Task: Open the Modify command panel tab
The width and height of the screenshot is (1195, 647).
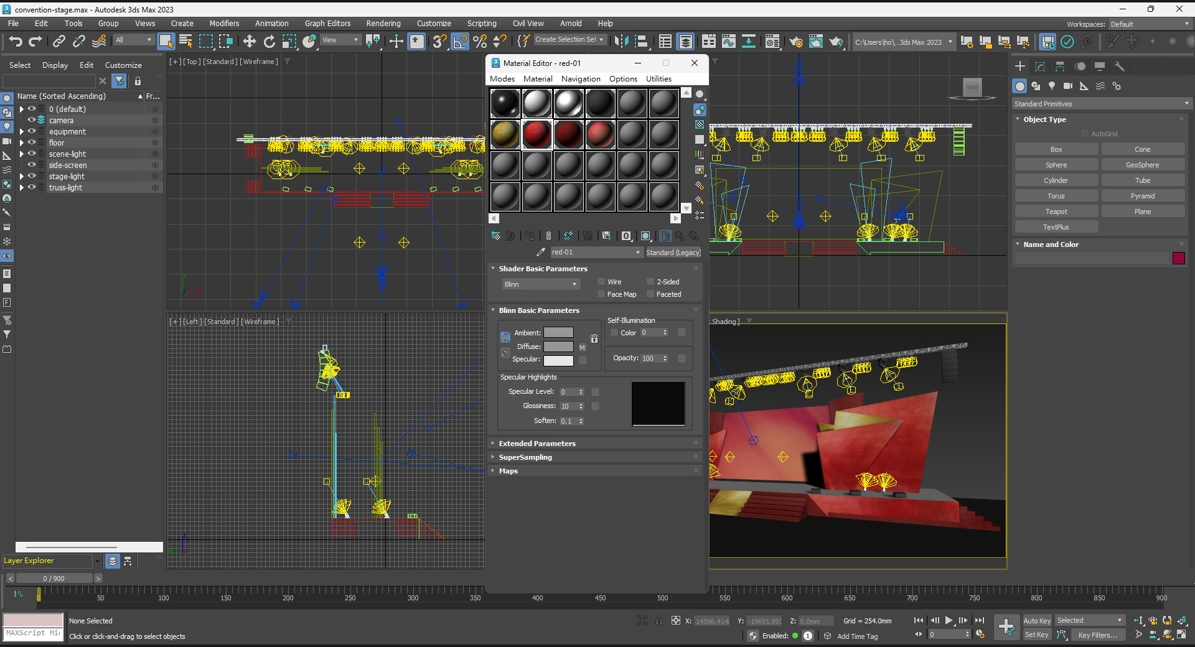Action: point(1039,67)
